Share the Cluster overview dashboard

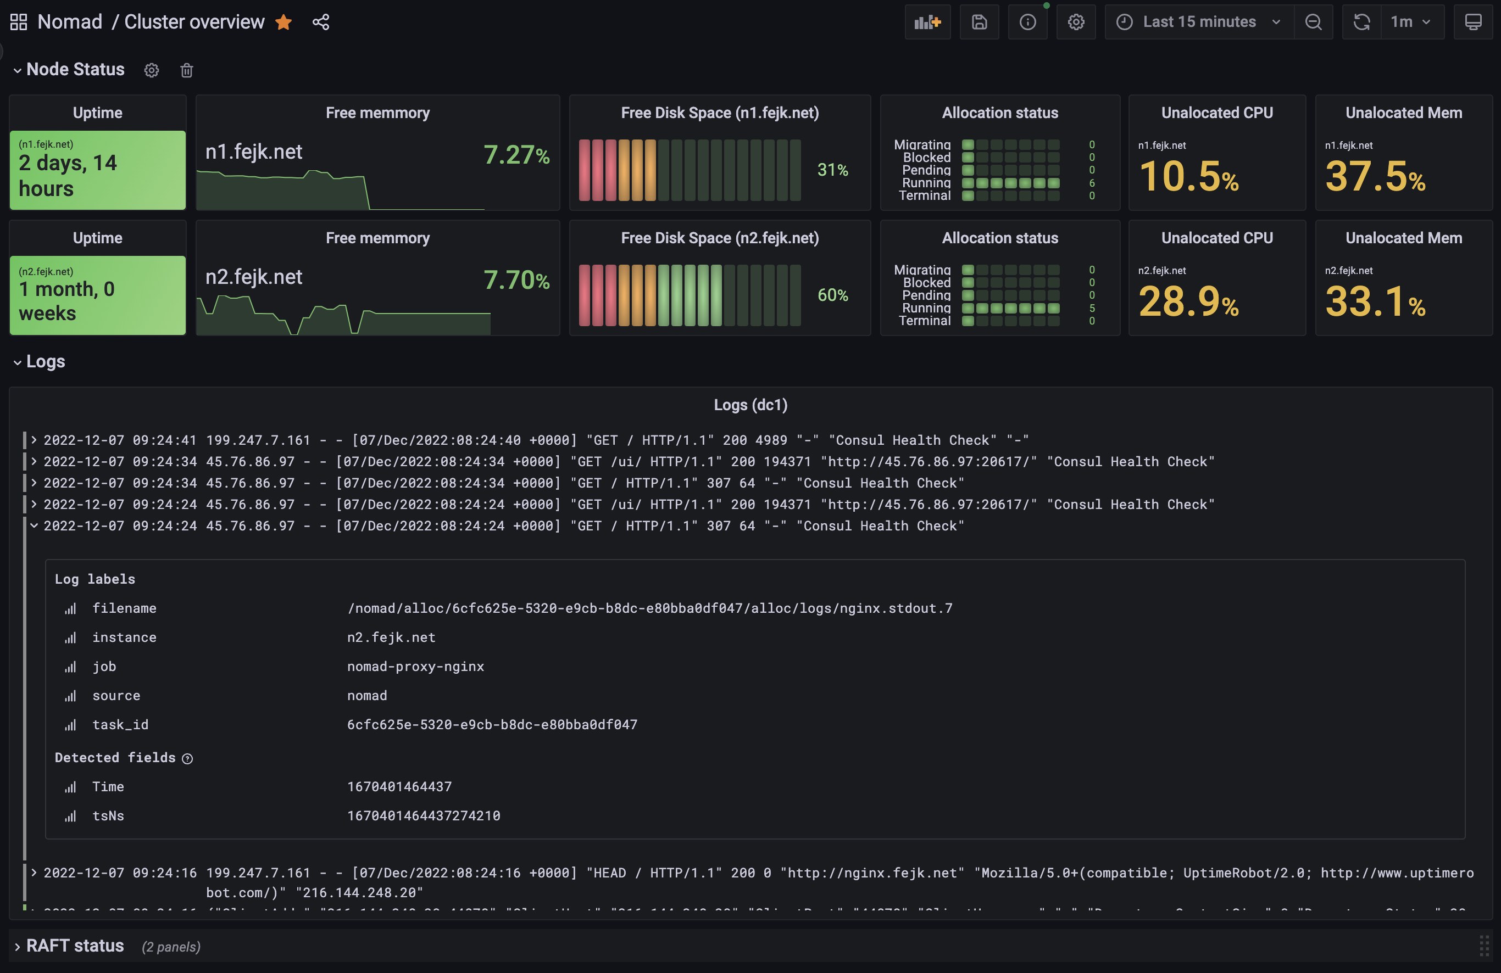click(x=320, y=22)
